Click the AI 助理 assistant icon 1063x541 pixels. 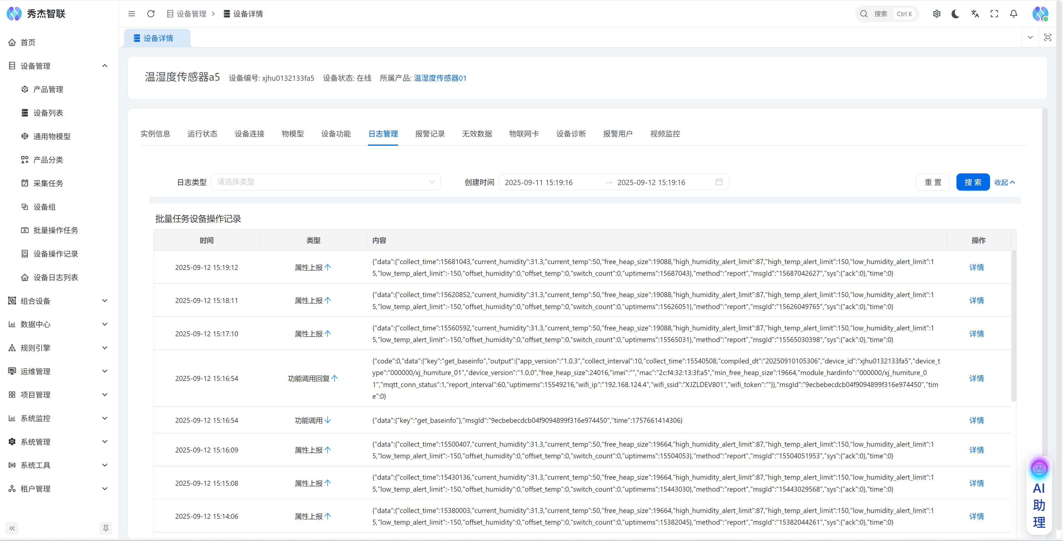(x=1039, y=468)
